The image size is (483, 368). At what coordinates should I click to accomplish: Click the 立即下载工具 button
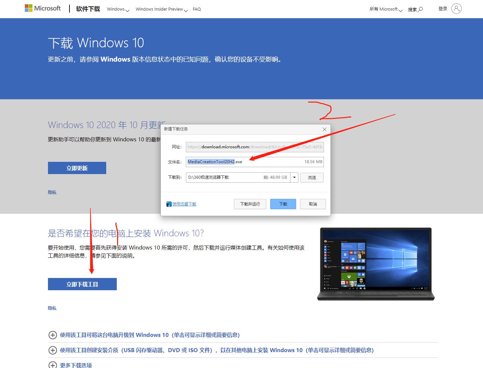point(82,284)
